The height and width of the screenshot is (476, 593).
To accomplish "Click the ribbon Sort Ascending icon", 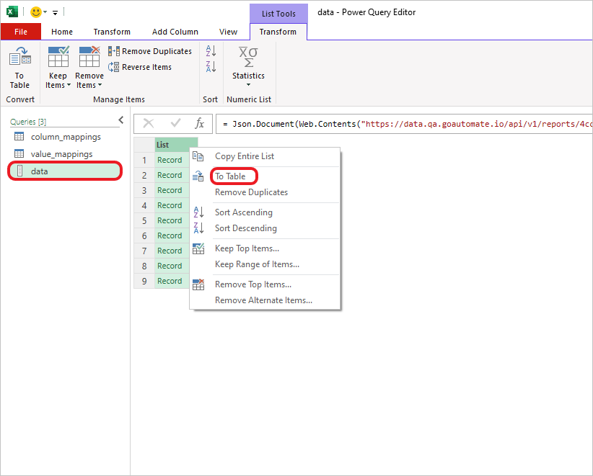I will tap(211, 50).
